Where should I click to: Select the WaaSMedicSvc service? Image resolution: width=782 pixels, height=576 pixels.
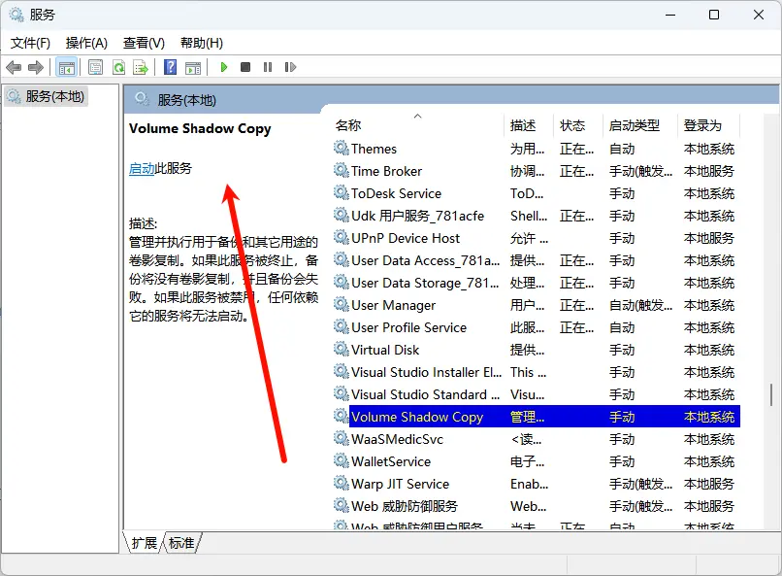537,439
